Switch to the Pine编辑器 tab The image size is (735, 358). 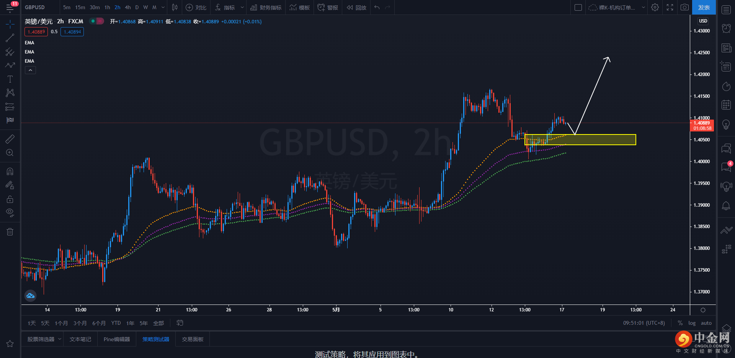[117, 339]
